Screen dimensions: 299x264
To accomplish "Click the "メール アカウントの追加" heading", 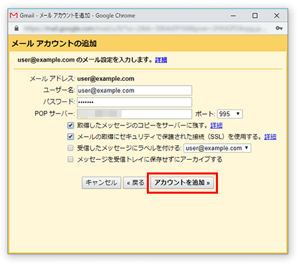I will pyautogui.click(x=54, y=43).
